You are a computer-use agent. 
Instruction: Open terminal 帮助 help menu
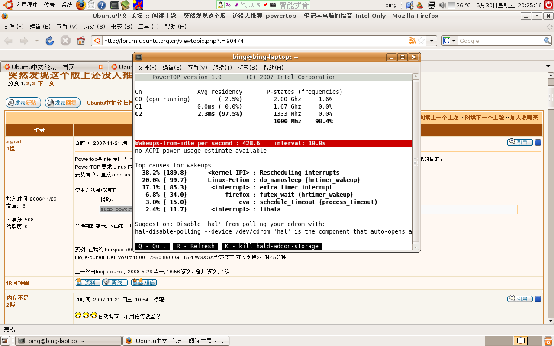pos(273,67)
